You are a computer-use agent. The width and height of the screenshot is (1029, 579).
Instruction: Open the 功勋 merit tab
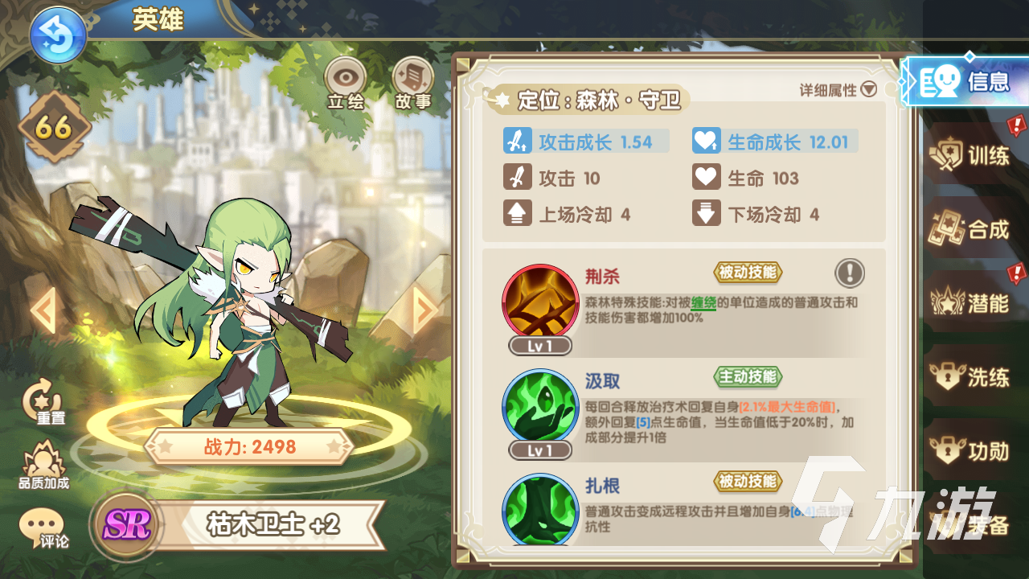(974, 450)
